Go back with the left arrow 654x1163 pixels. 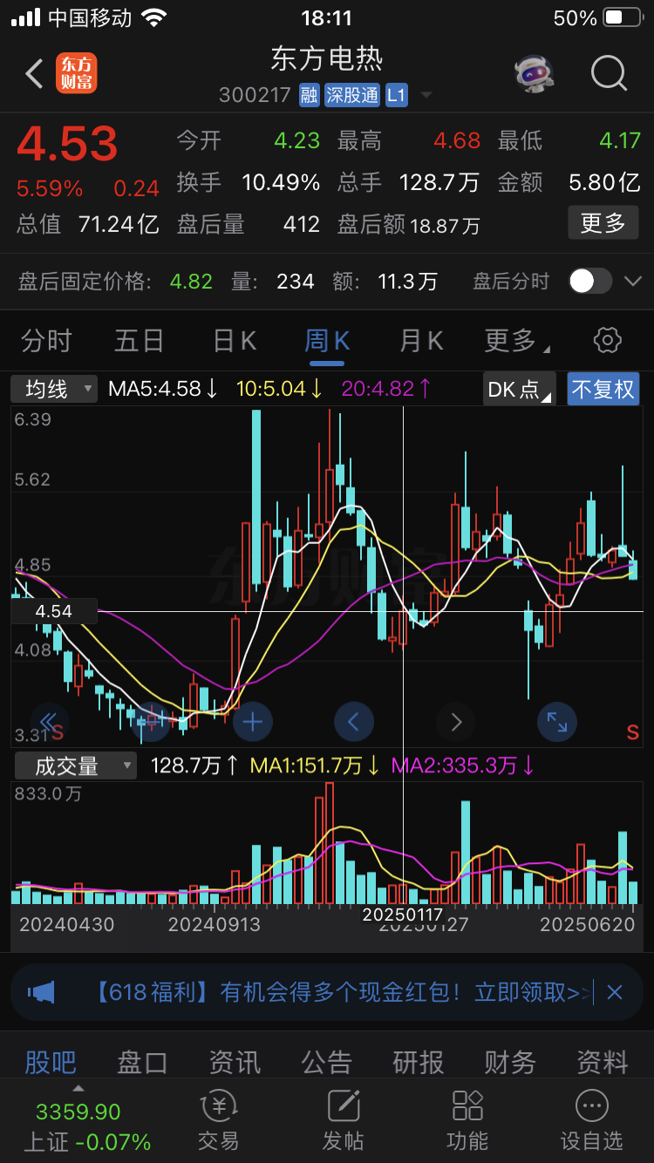click(x=34, y=74)
